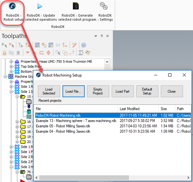Image resolution: width=193 pixels, height=182 pixels.
Task: Select RoboDK-Robot-Machining.rdk project row
Action: tap(113, 115)
